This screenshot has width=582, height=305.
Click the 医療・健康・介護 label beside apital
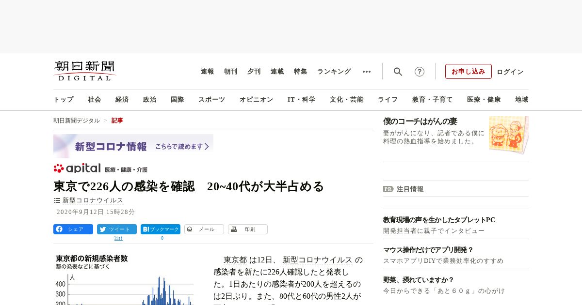(126, 170)
